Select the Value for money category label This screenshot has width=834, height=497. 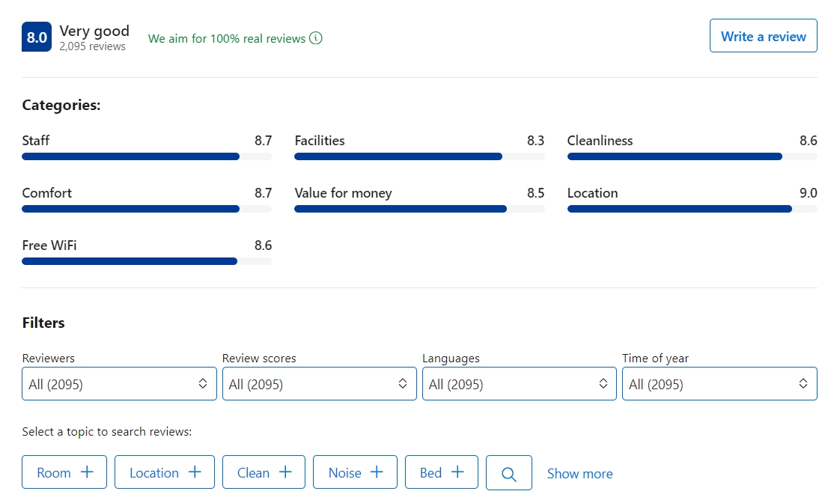tap(343, 193)
